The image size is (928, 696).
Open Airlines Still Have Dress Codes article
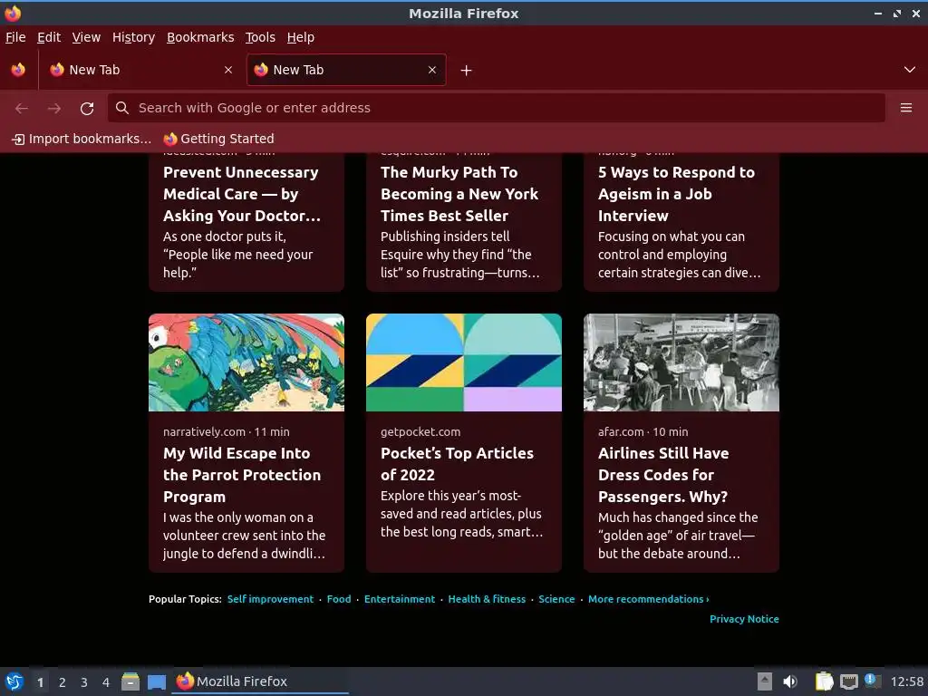pyautogui.click(x=663, y=475)
